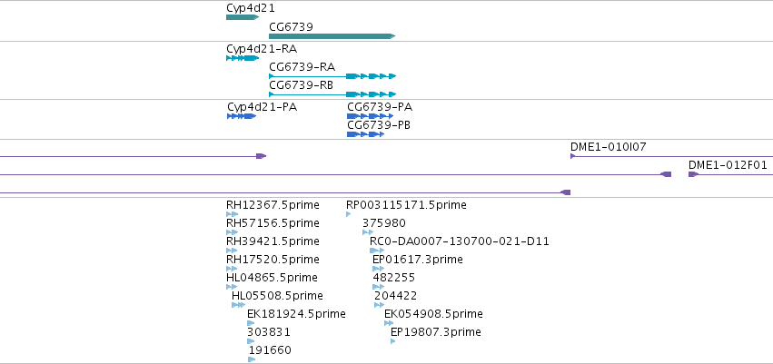The image size is (773, 364).
Task: Click the Cyp4d21-PA protein glyph
Action: 242,116
